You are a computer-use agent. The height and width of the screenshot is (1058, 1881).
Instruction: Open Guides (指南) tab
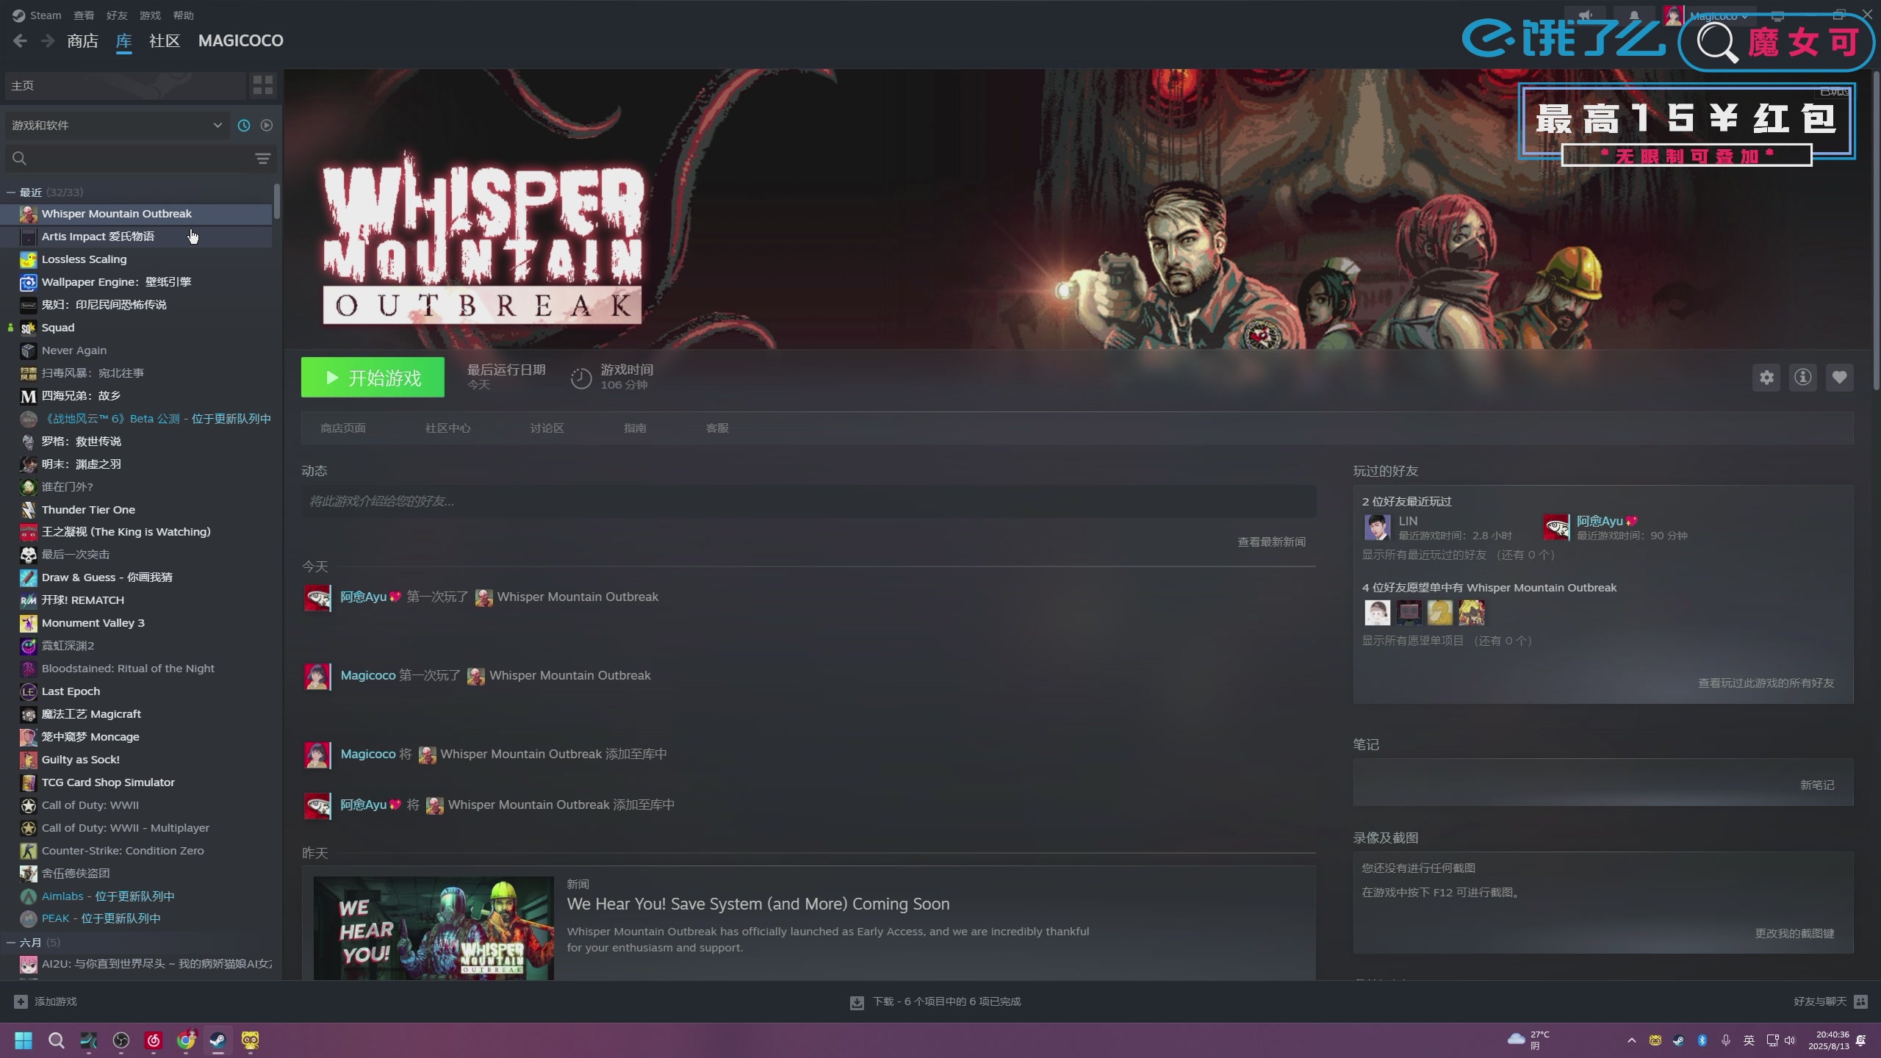tap(635, 428)
